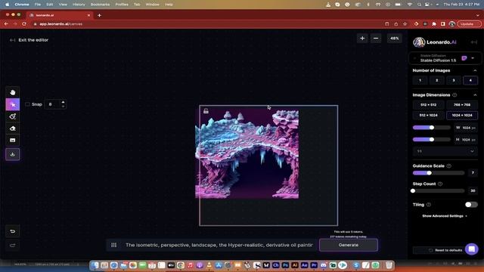The height and width of the screenshot is (272, 484).
Task: Show Step Count info tooltip
Action: pyautogui.click(x=440, y=184)
